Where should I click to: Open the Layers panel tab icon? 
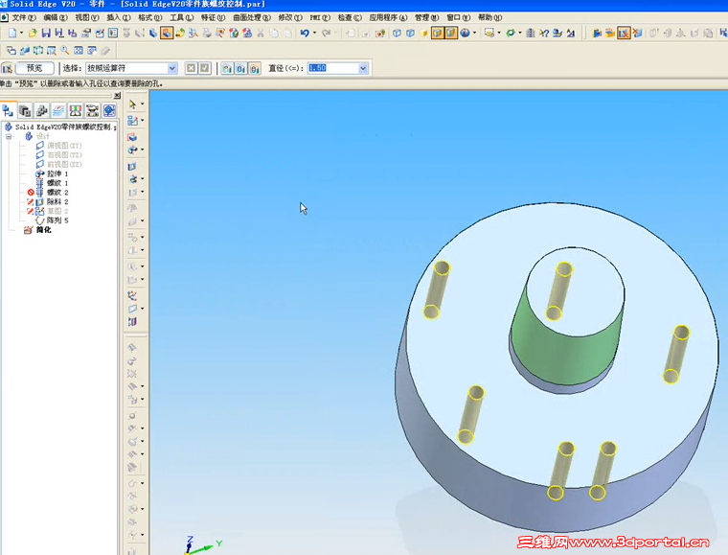[x=58, y=110]
